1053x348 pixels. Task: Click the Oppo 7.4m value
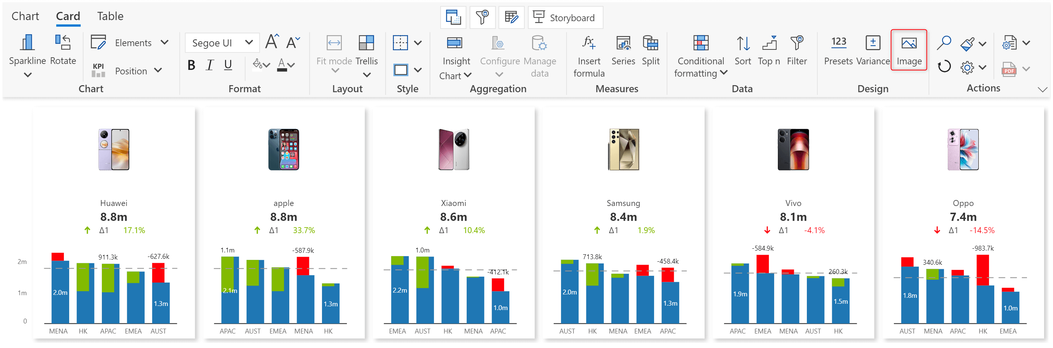point(963,217)
